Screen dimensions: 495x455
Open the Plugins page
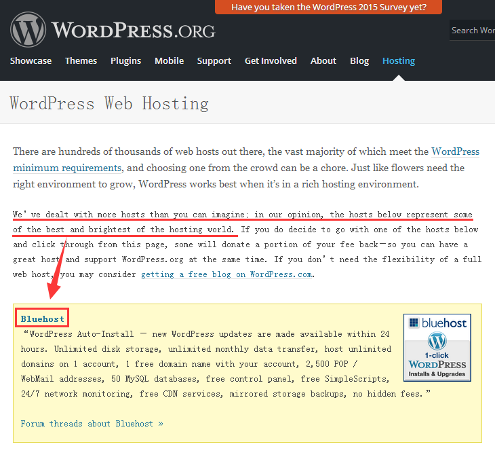(125, 60)
